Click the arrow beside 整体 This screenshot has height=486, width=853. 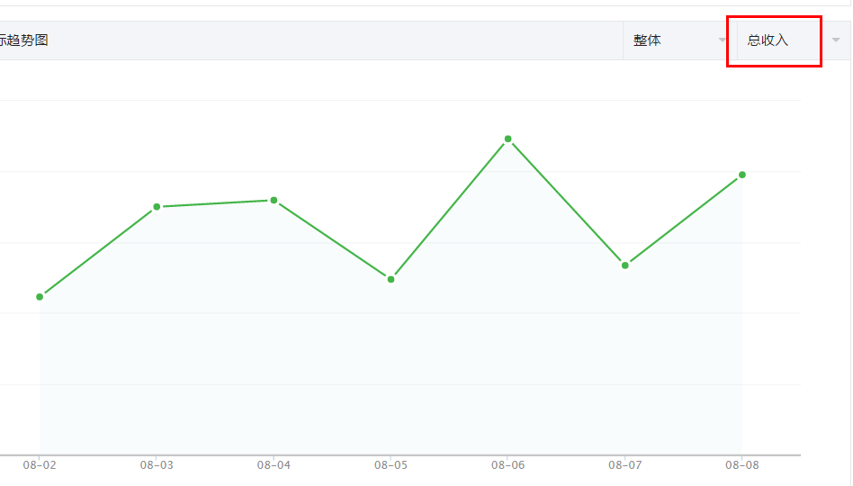click(723, 40)
